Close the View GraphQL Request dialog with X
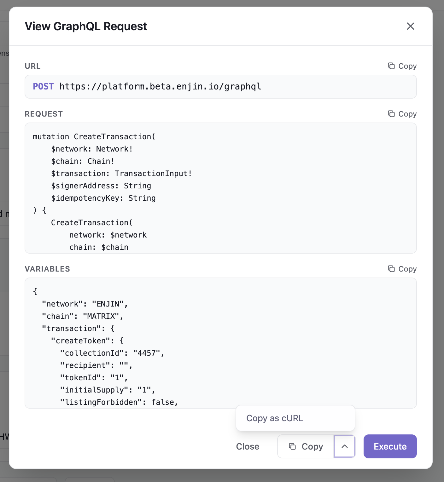444x482 pixels. click(410, 26)
